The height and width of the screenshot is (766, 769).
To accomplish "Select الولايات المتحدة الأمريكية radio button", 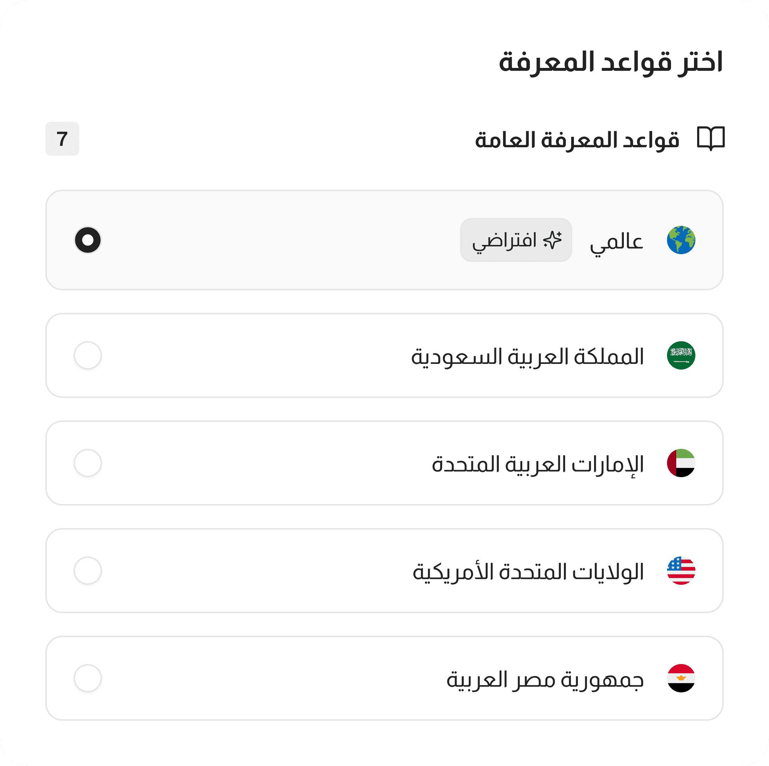I will click(x=87, y=570).
